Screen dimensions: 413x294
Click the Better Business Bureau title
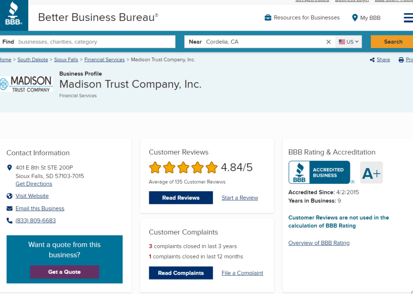[98, 17]
